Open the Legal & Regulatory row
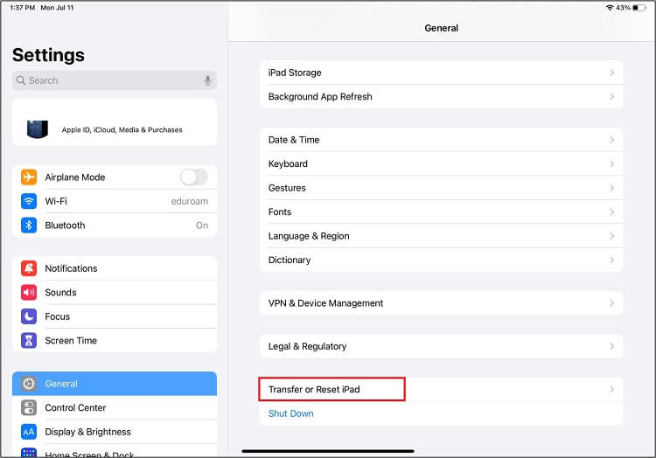Screen dimensions: 656x458 click(x=442, y=346)
